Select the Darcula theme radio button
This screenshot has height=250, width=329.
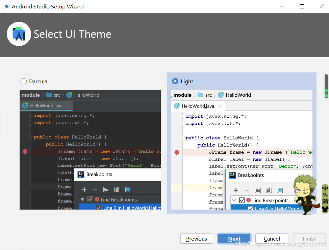pyautogui.click(x=24, y=81)
